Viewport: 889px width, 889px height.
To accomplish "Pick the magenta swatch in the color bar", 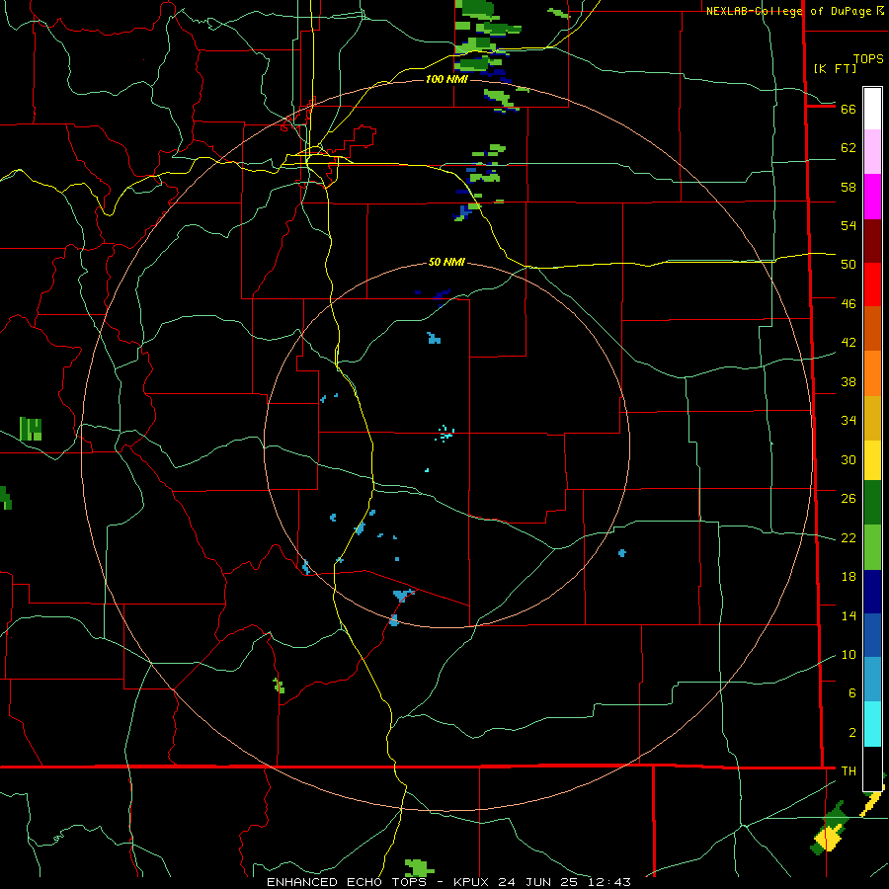I will 872,197.
